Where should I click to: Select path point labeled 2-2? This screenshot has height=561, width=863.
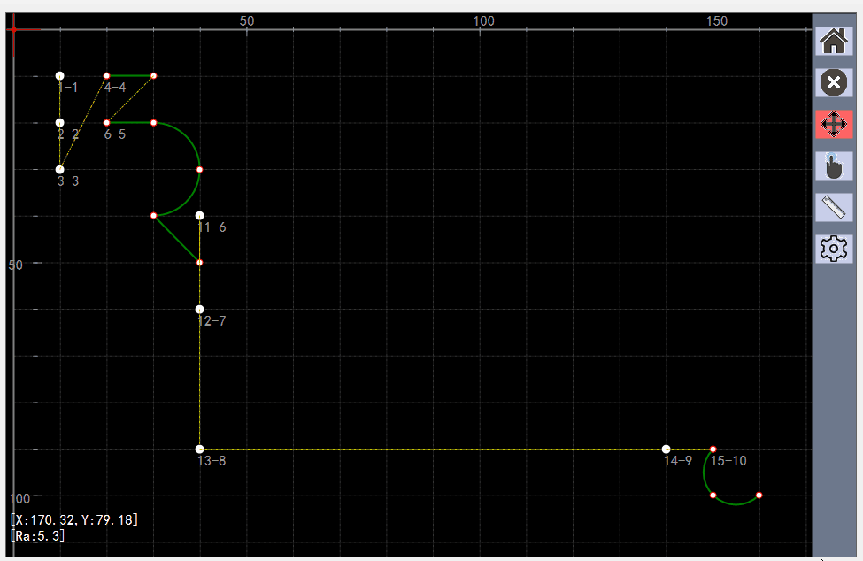(60, 123)
